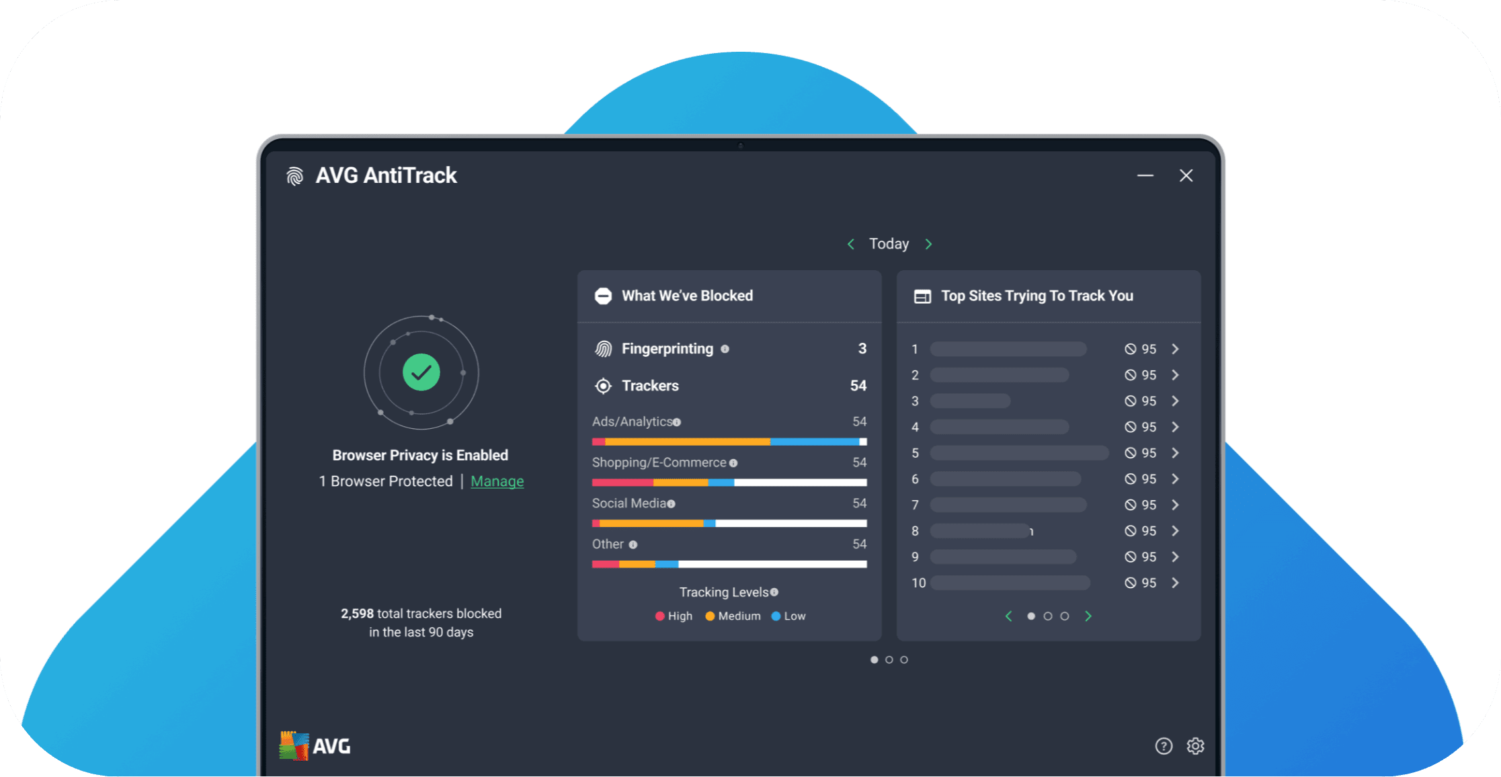This screenshot has width=1501, height=777.
Task: Click the green checkmark status icon
Action: (x=421, y=372)
